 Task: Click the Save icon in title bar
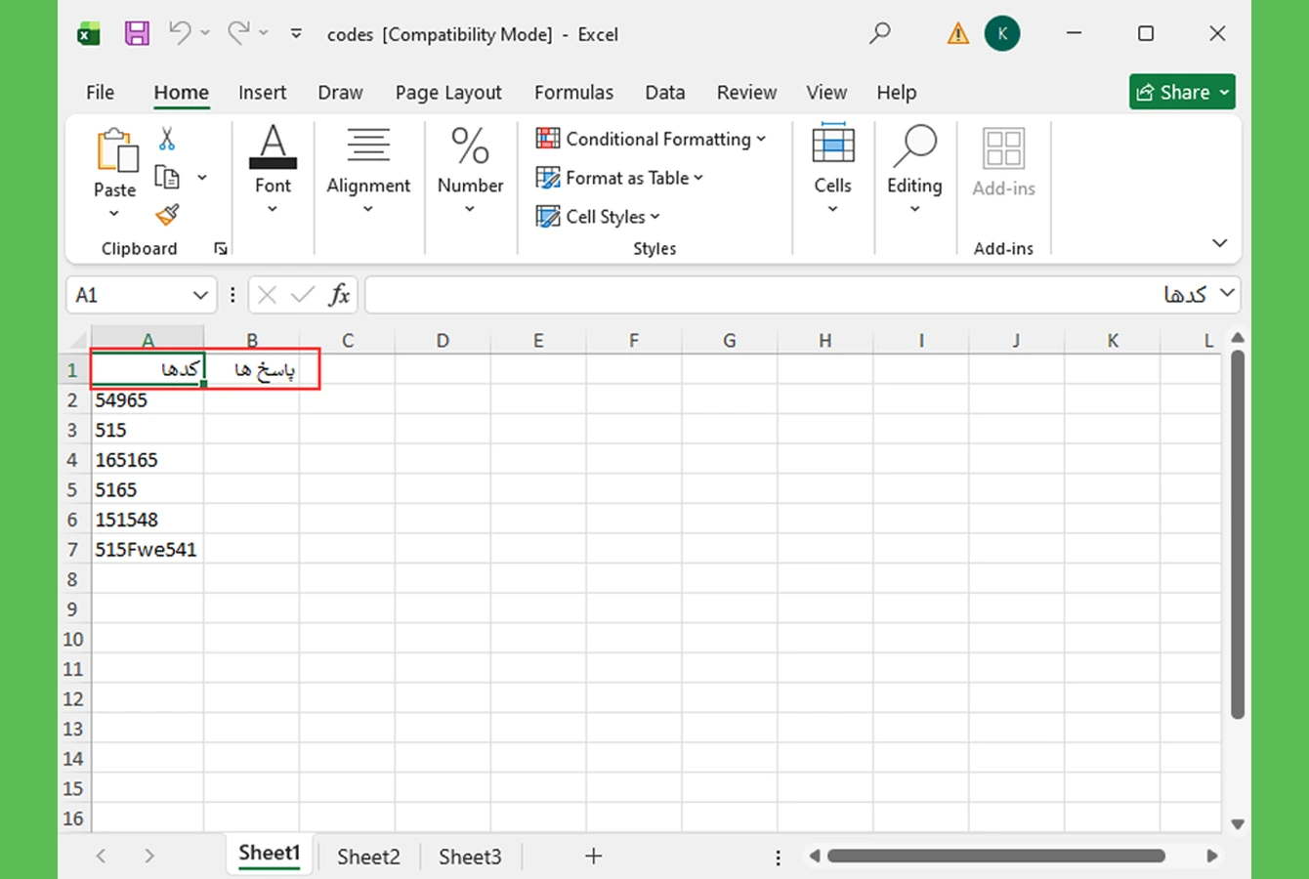(x=137, y=33)
